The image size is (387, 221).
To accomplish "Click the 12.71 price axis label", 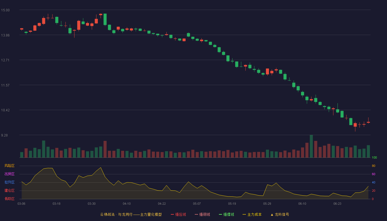I will [5, 60].
